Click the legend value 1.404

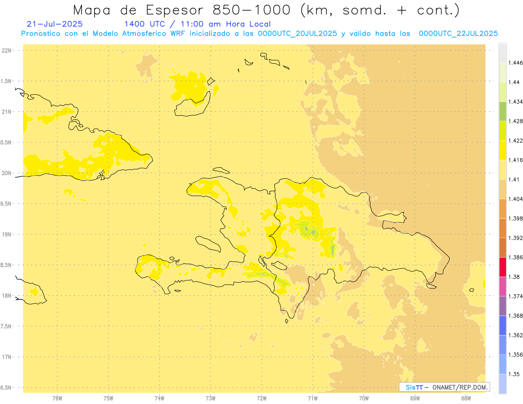[516, 199]
